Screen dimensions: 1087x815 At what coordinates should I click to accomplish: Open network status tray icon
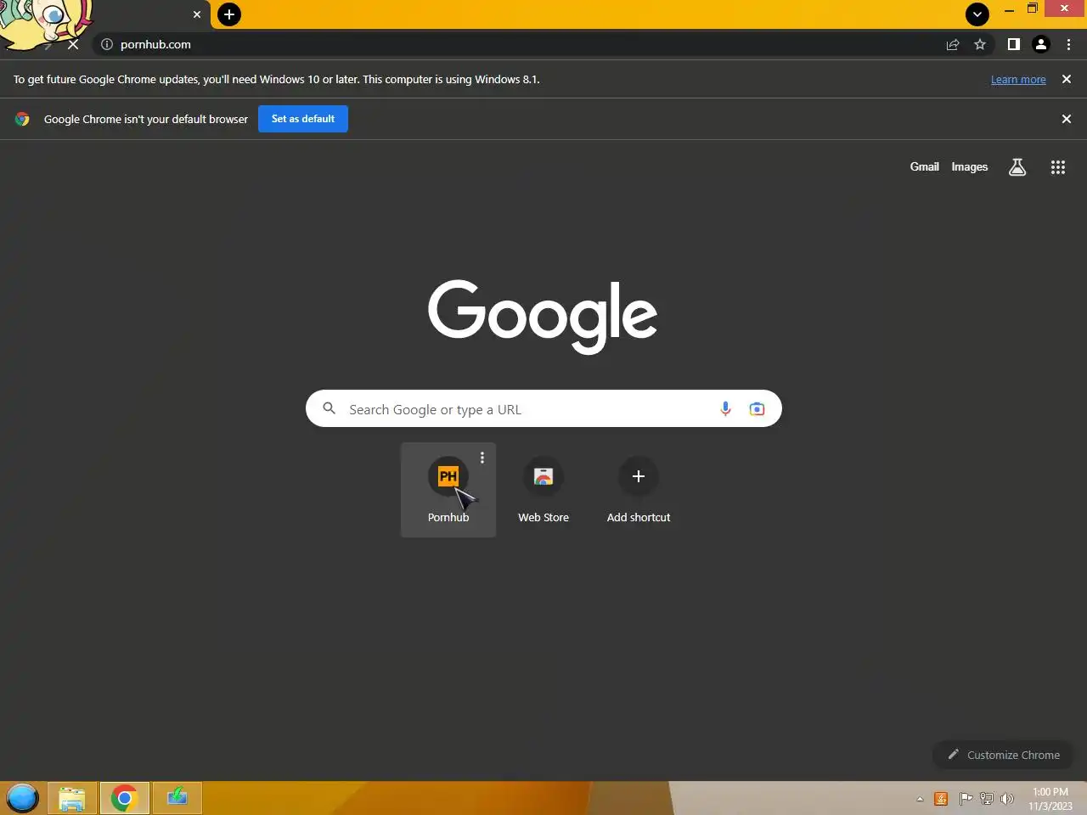click(x=987, y=799)
